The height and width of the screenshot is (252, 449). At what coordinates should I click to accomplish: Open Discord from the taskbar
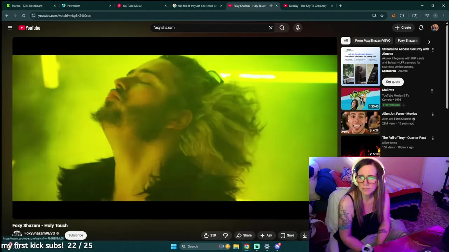pyautogui.click(x=277, y=246)
